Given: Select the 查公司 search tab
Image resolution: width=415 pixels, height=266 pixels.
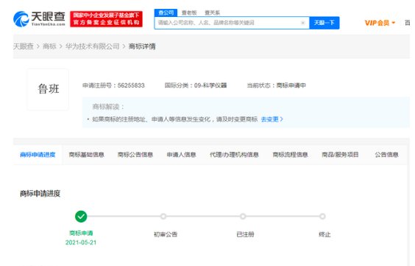Looking at the screenshot, I should 166,13.
